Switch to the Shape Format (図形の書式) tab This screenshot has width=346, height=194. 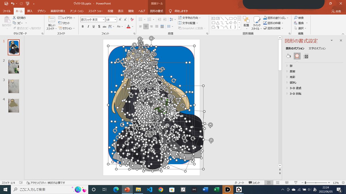click(x=157, y=11)
